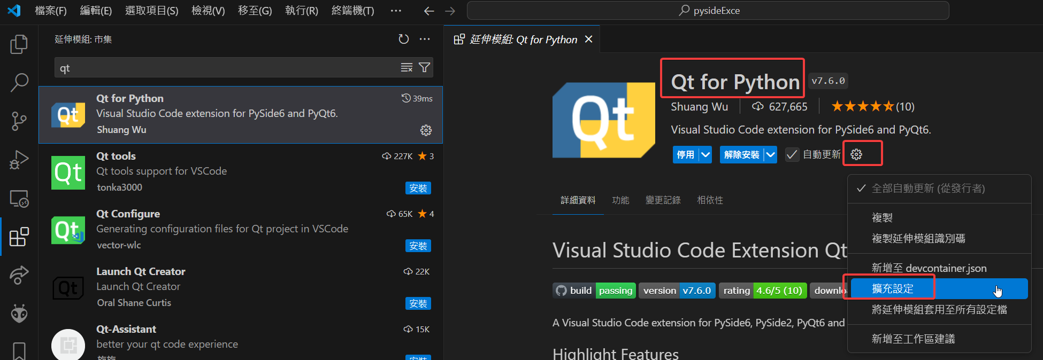
Task: Close the Qt for Python editor tab
Action: (x=589, y=40)
